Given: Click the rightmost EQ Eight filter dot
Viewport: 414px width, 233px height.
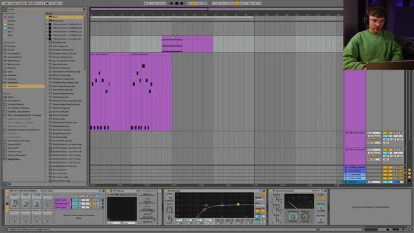Looking at the screenshot, I should [x=238, y=205].
